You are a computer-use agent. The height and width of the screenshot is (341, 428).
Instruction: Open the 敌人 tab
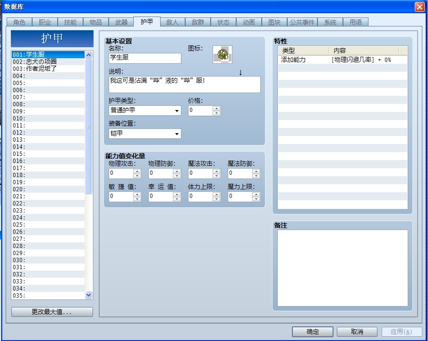tap(172, 22)
